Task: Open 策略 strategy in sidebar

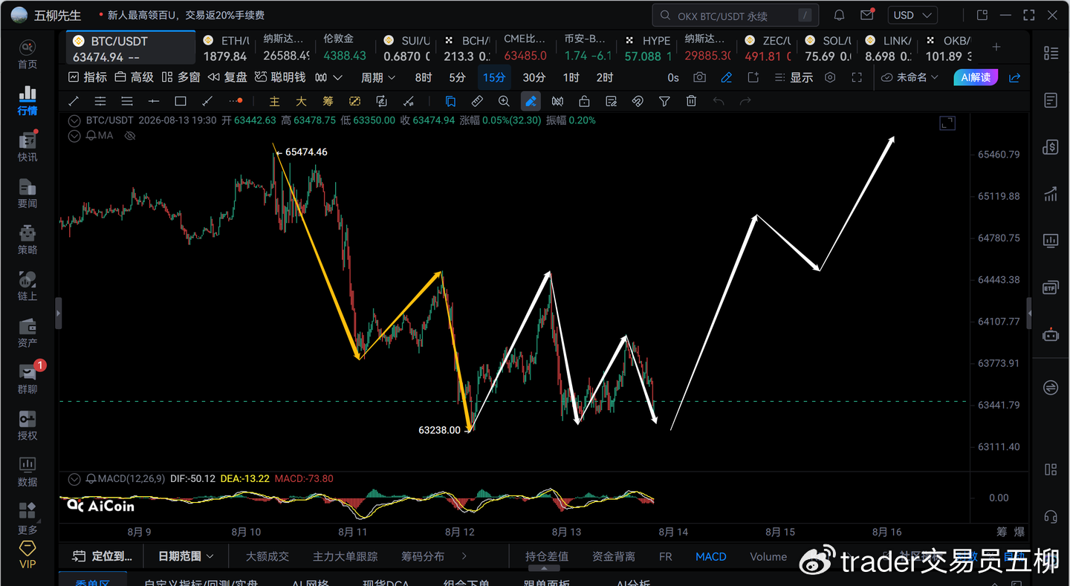Action: click(27, 240)
